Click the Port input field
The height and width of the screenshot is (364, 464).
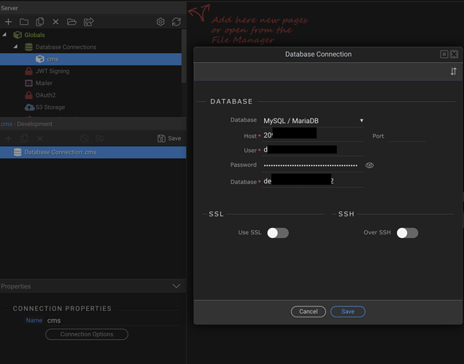pos(407,136)
